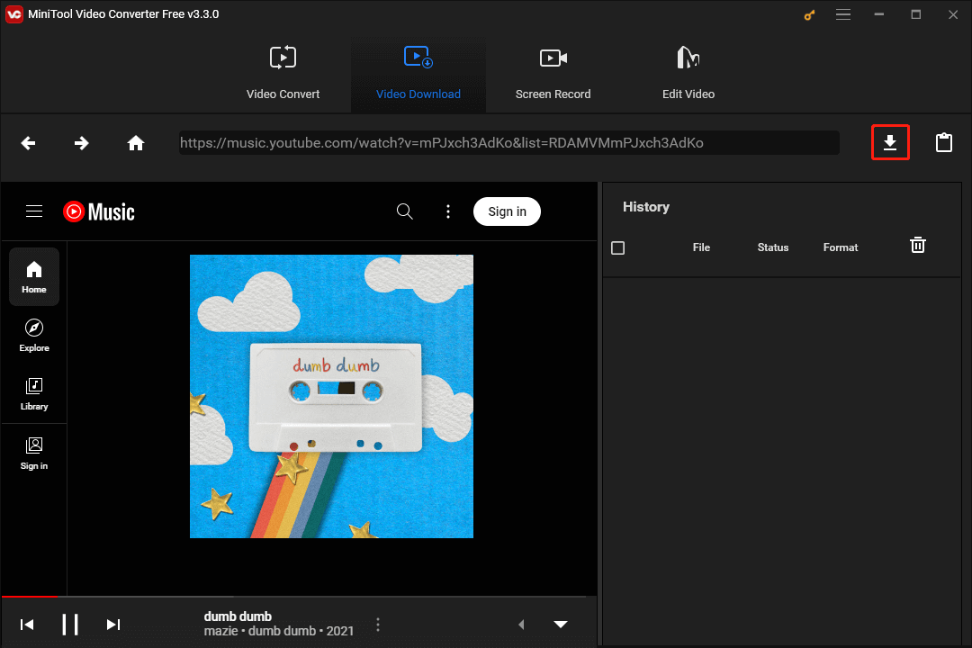Click the Format column header
The width and height of the screenshot is (972, 648).
(841, 247)
